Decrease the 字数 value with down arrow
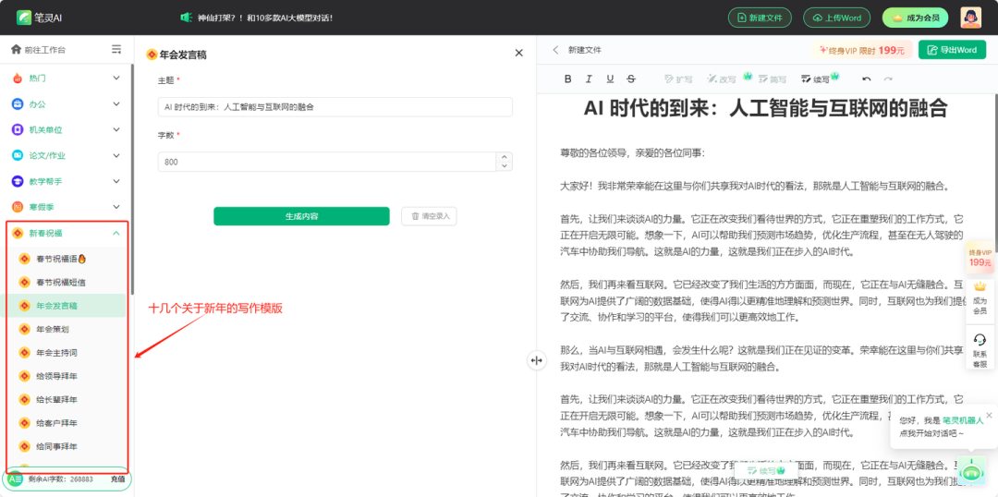998x497 pixels. pos(505,166)
